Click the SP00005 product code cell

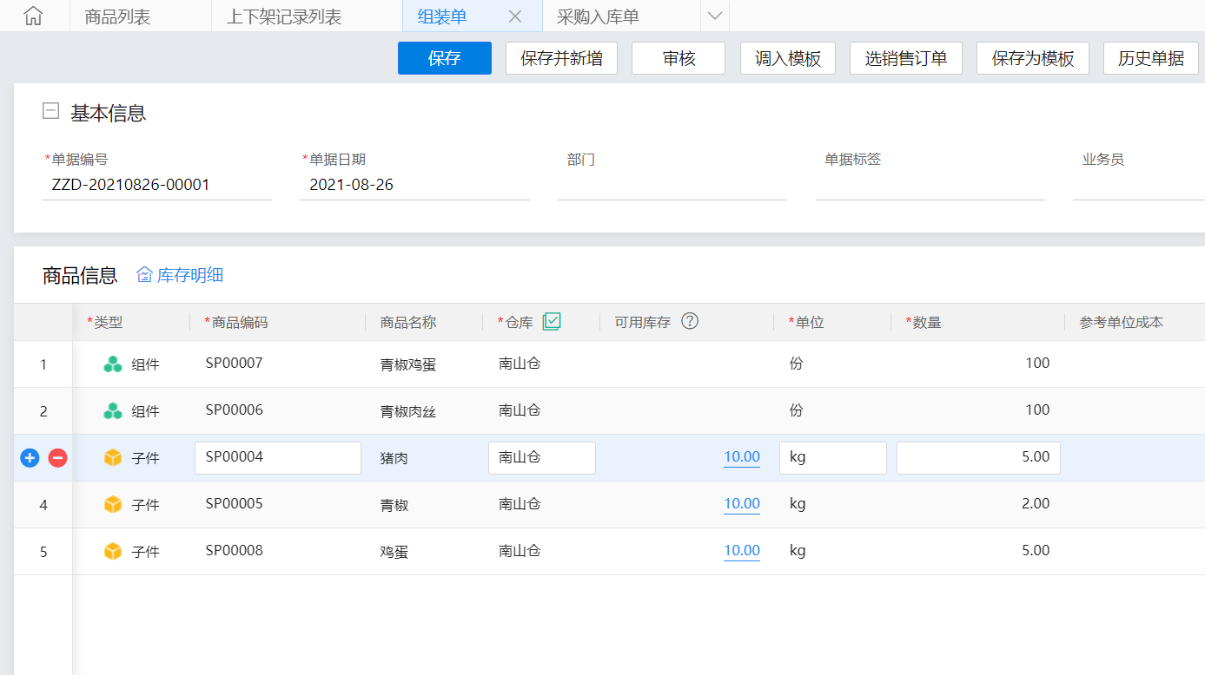234,504
